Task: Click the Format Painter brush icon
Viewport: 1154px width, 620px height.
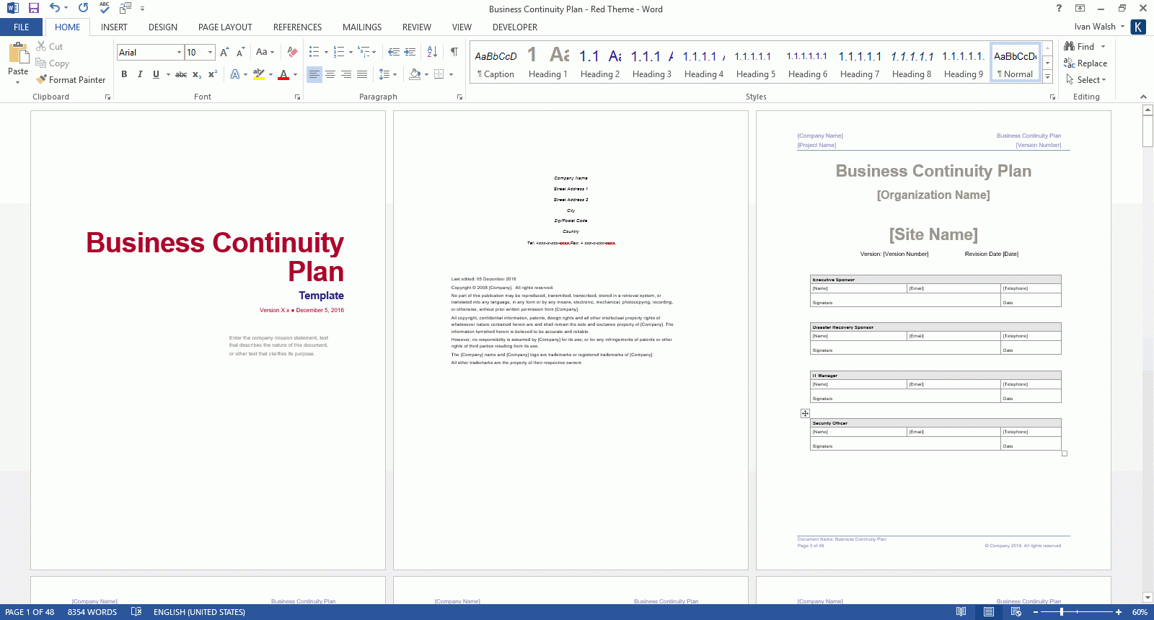Action: pos(42,80)
